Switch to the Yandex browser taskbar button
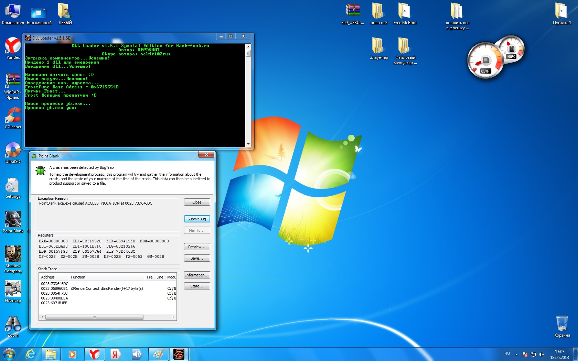 [94, 354]
